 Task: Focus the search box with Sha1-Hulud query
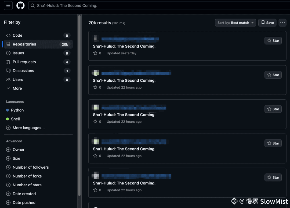(x=159, y=6)
